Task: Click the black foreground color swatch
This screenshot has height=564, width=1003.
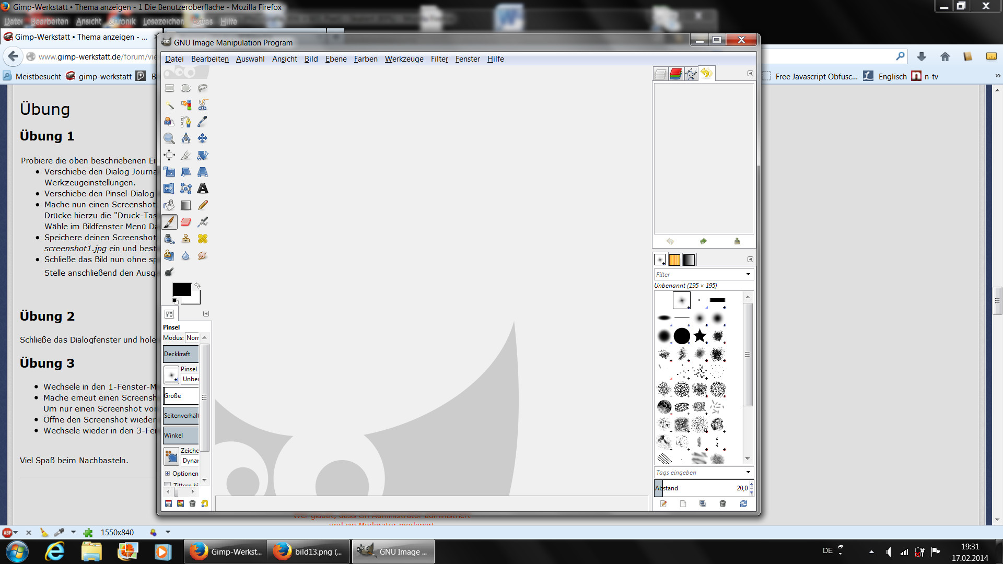Action: pyautogui.click(x=181, y=289)
